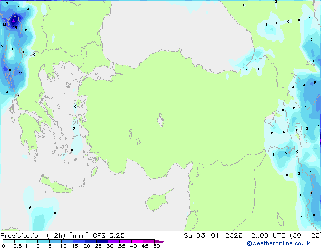Click the above-50 mm arrow at legend end
This screenshot has width=321, height=248.
(x=160, y=241)
